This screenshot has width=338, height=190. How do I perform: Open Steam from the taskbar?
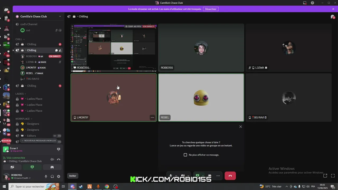(x=81, y=187)
